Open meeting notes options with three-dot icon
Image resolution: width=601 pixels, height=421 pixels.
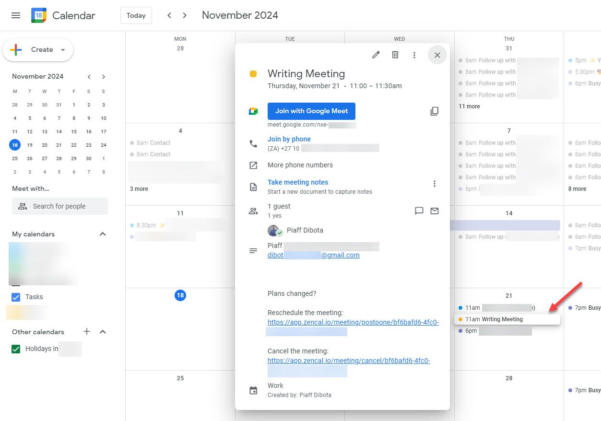(435, 183)
